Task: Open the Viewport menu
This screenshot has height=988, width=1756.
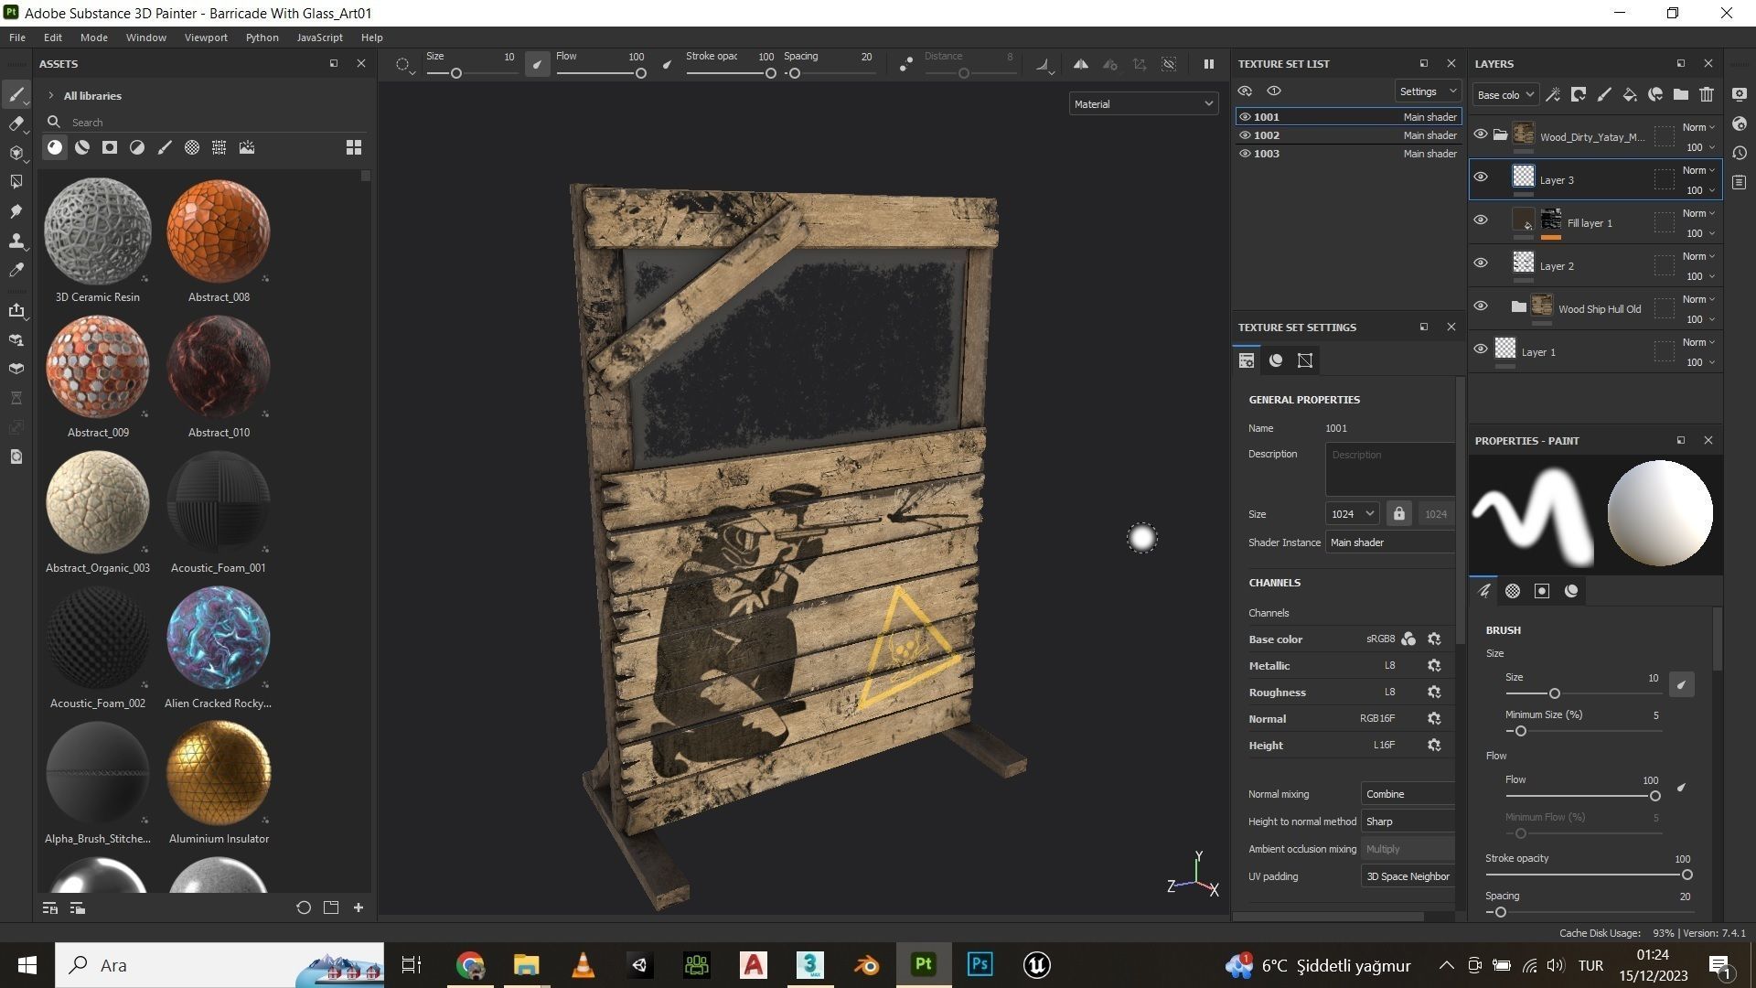Action: 206,38
